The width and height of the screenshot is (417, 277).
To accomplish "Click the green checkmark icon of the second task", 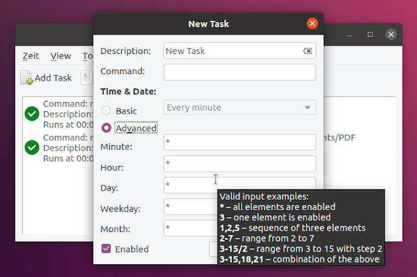I will point(32,148).
